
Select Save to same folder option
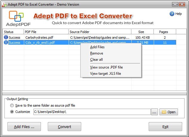12,105
